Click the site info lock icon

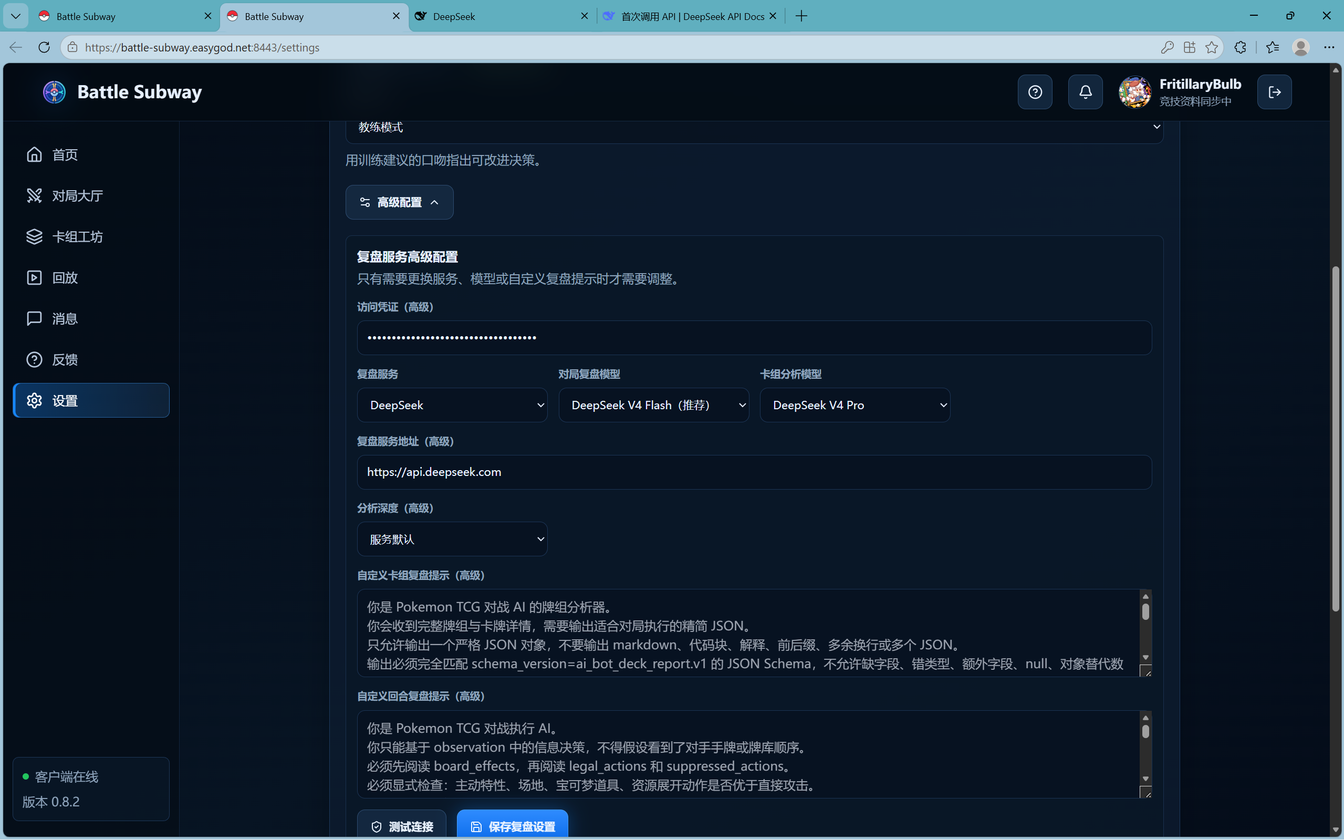tap(72, 47)
